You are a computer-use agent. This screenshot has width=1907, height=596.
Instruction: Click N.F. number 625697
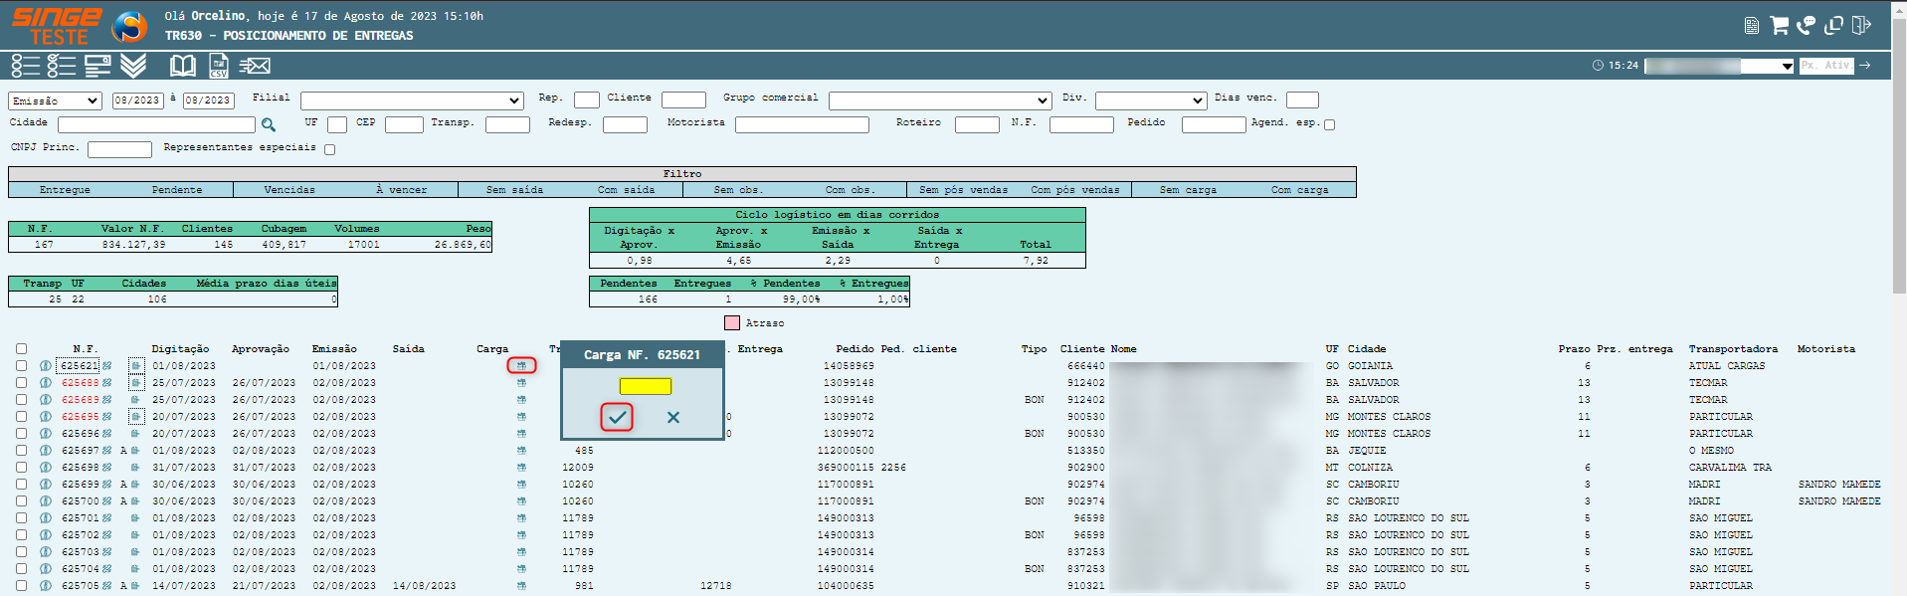(x=81, y=451)
